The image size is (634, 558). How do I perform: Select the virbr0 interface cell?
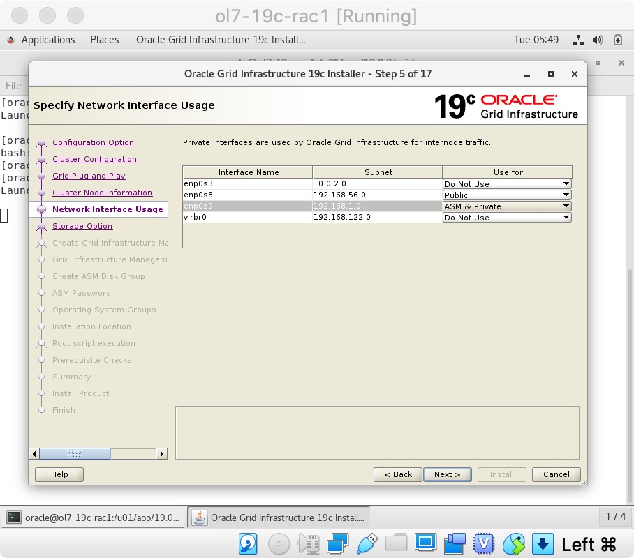[x=247, y=217]
